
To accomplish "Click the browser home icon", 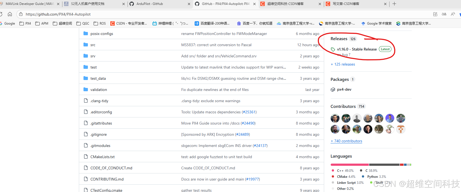I will click(x=10, y=14).
